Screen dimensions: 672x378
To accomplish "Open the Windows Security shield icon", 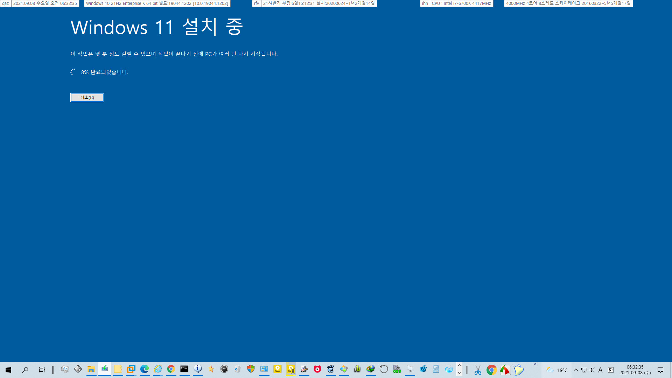I will (x=251, y=369).
